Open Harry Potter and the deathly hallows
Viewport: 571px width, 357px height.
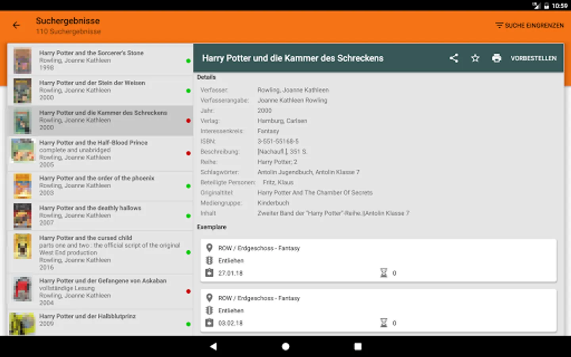click(100, 215)
